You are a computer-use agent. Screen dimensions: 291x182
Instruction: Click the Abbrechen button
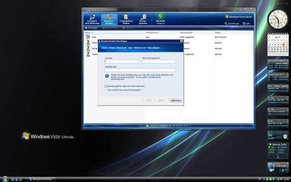point(176,100)
